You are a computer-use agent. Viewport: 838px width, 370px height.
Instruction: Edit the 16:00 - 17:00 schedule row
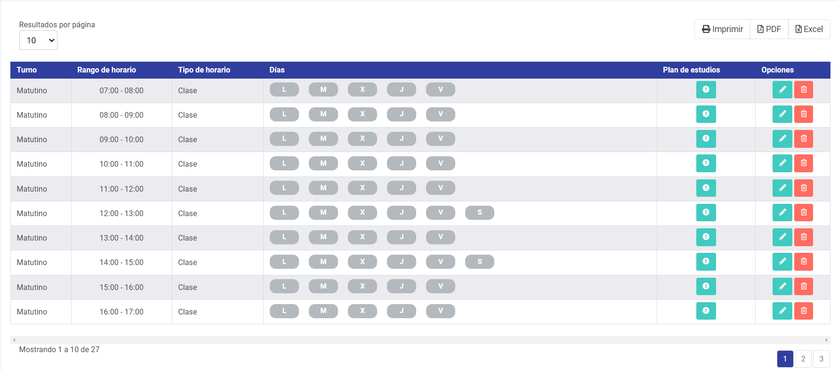pos(782,311)
